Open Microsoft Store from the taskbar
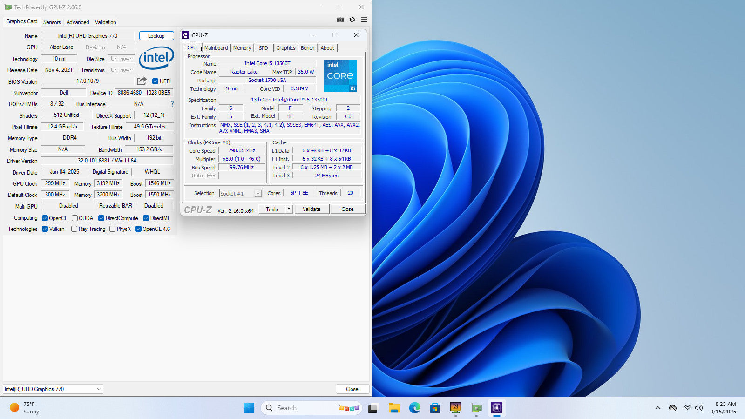 (435, 408)
